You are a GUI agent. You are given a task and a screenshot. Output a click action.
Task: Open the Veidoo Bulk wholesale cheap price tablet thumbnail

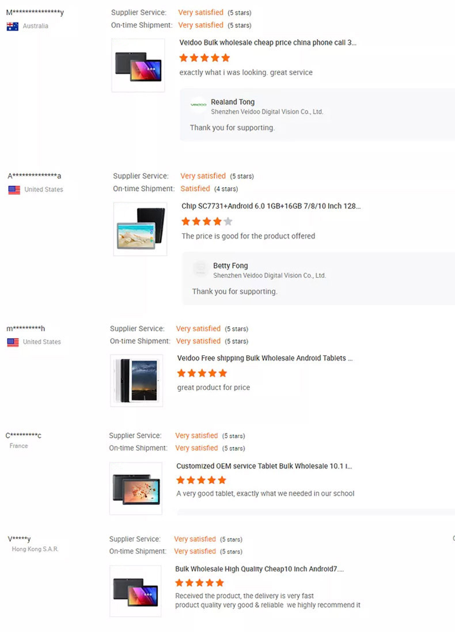[x=138, y=66]
